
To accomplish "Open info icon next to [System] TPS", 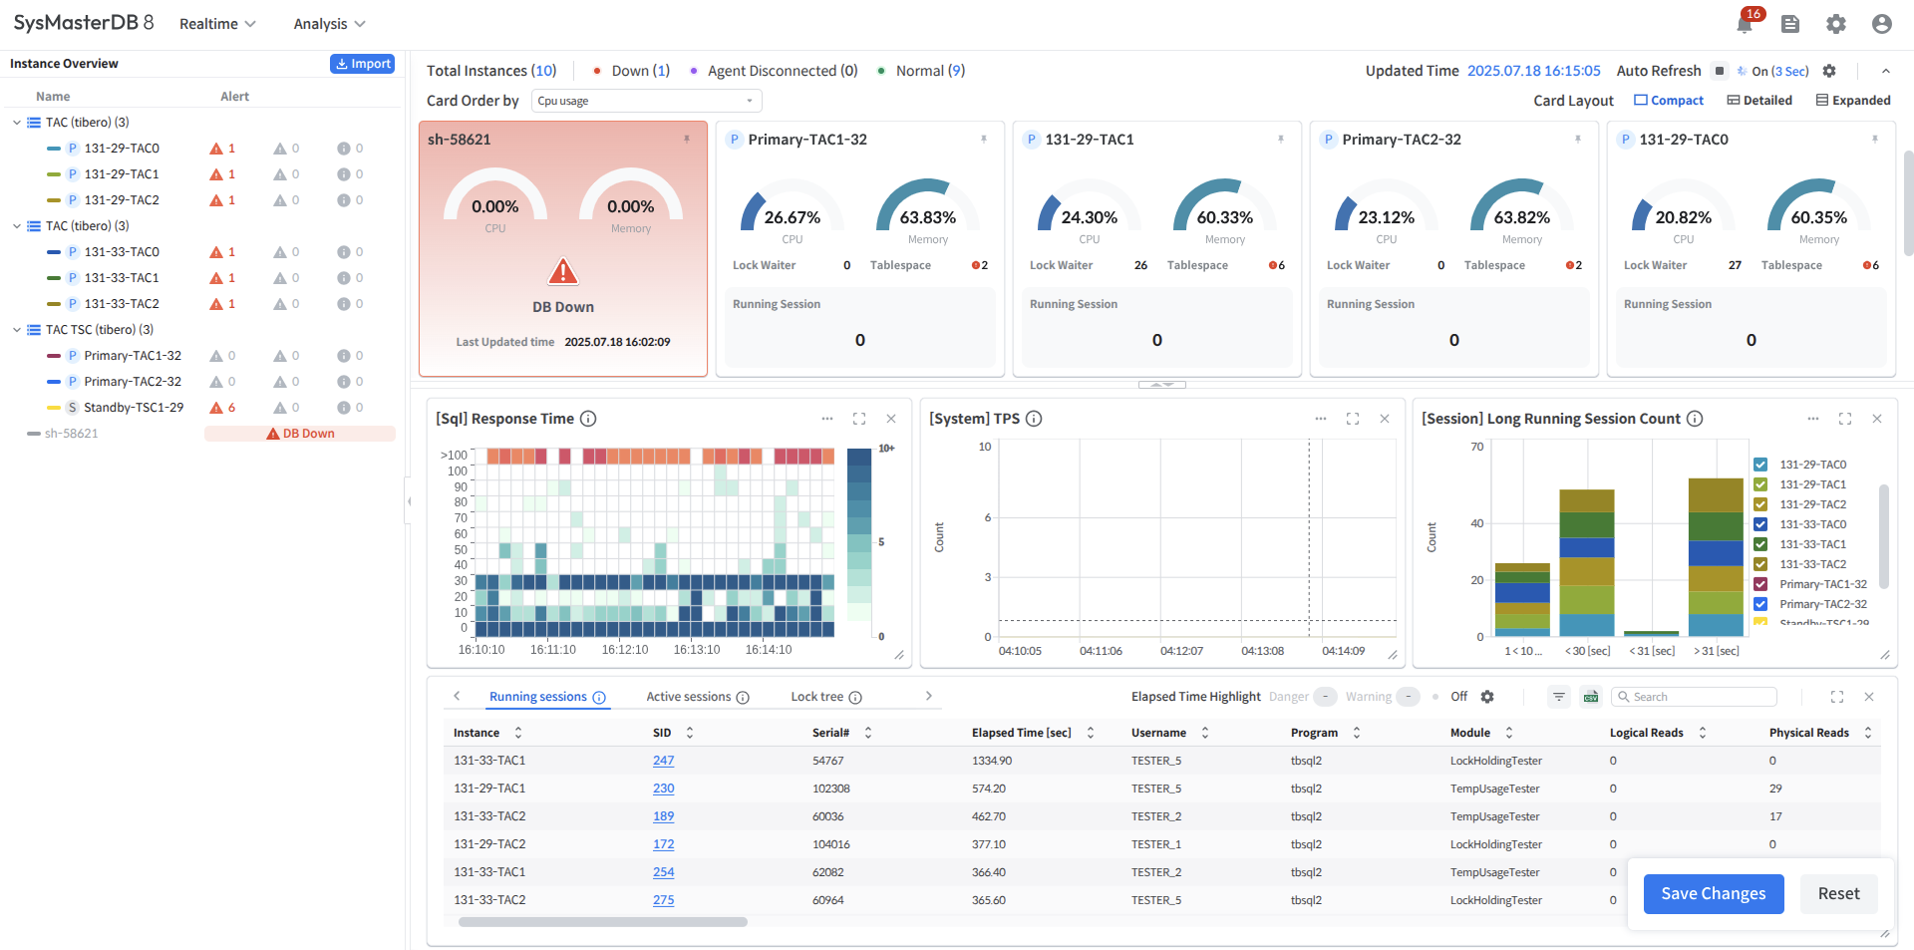I will 1034,419.
